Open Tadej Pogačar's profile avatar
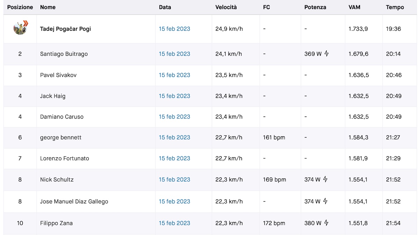The width and height of the screenshot is (419, 235). [20, 28]
